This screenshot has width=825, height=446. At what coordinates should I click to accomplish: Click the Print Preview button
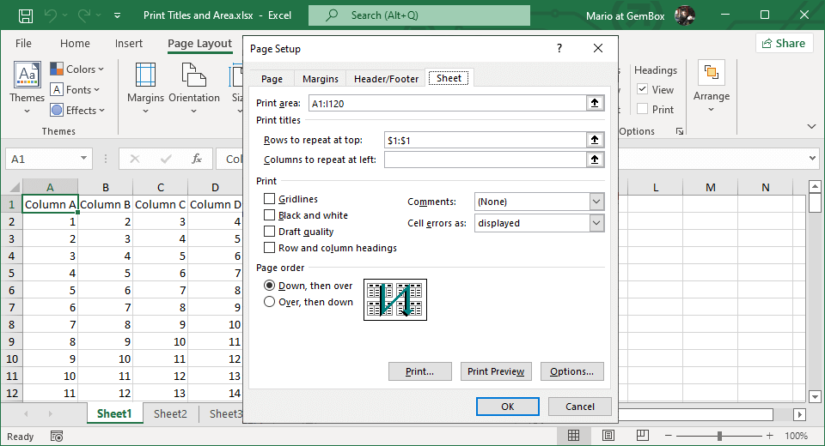click(x=496, y=371)
